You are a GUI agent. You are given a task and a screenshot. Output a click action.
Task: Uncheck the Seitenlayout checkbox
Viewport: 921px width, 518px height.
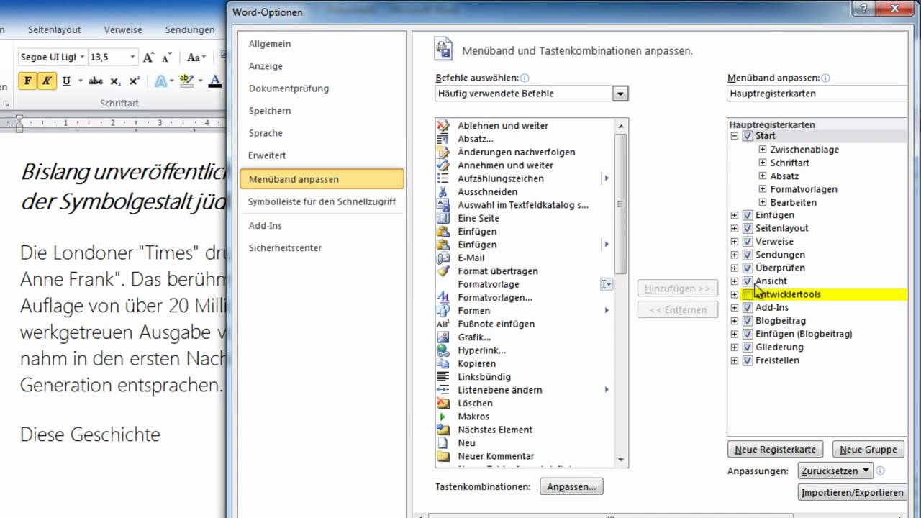click(748, 228)
